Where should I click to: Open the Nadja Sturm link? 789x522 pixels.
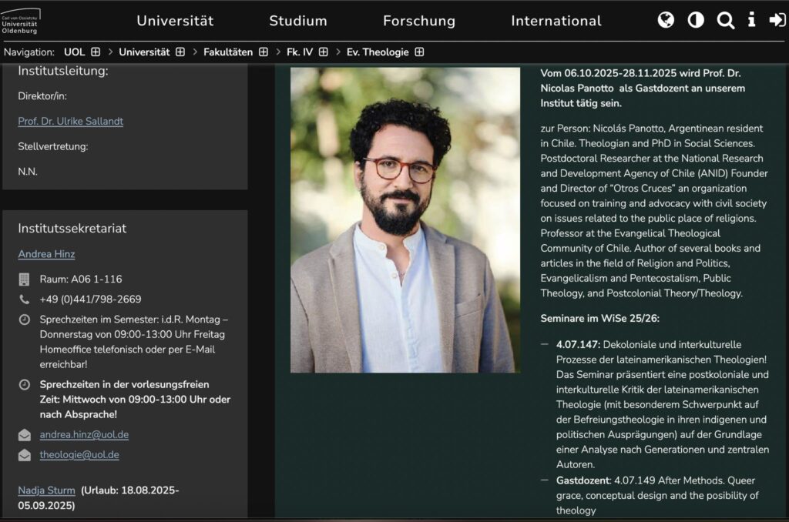[46, 490]
